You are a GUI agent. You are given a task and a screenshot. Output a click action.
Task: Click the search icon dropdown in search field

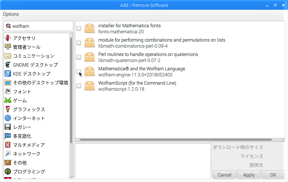[x=8, y=26]
